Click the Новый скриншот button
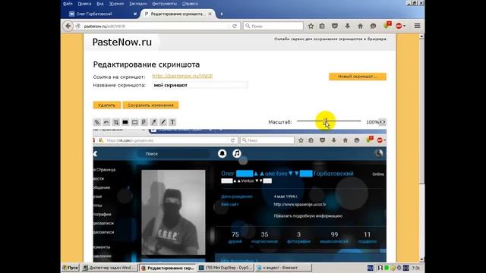The height and width of the screenshot is (273, 486). (x=358, y=77)
